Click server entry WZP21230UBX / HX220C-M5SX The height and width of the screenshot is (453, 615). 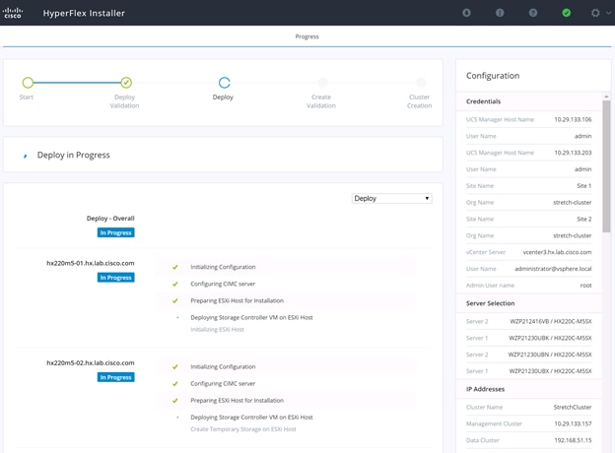(x=550, y=371)
